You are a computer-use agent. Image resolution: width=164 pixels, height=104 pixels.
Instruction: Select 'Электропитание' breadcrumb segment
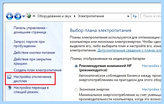(x=91, y=16)
